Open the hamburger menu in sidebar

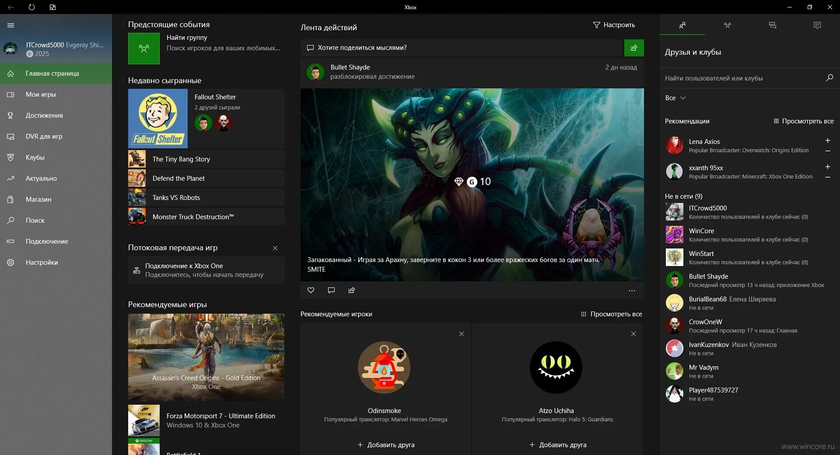pos(10,25)
